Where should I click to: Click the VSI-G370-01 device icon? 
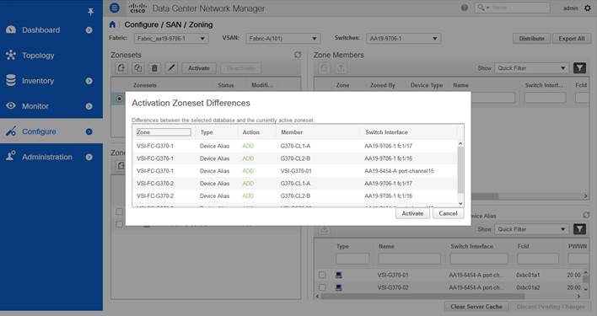pos(338,275)
